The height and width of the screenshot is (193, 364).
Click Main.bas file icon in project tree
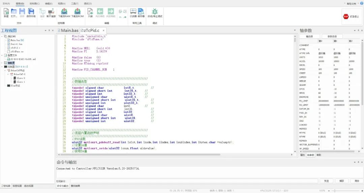click(x=8, y=40)
